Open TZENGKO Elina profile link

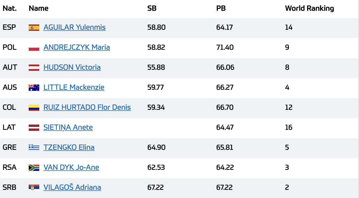(x=69, y=147)
